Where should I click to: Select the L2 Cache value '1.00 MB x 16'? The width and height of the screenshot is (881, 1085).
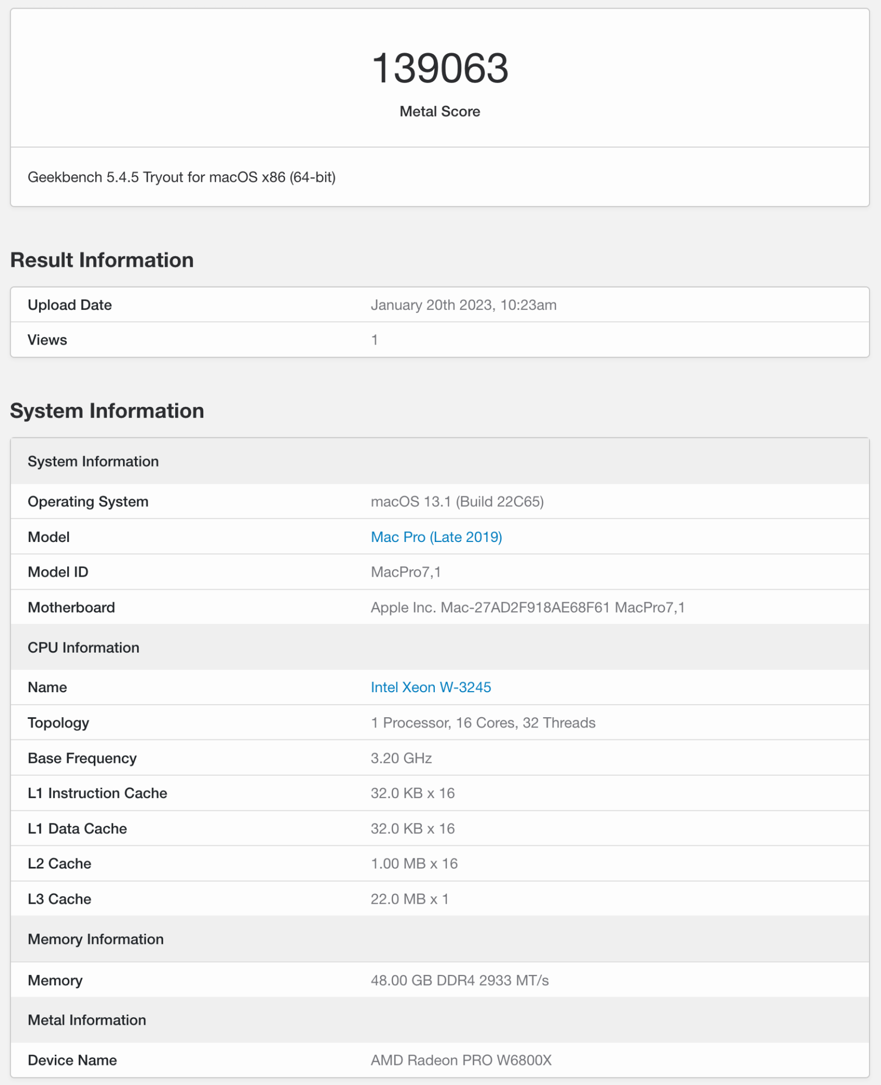(414, 864)
